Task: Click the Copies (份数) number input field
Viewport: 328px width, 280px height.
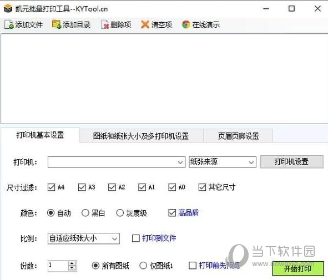Action: [x=58, y=266]
